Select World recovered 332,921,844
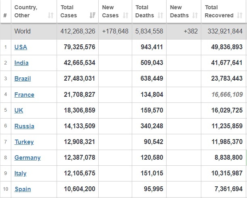This screenshot has height=198, width=247. pos(225,31)
